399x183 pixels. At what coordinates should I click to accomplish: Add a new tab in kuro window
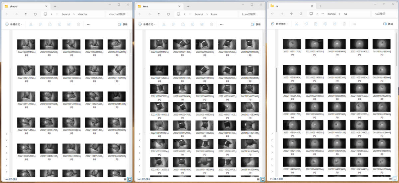point(188,6)
